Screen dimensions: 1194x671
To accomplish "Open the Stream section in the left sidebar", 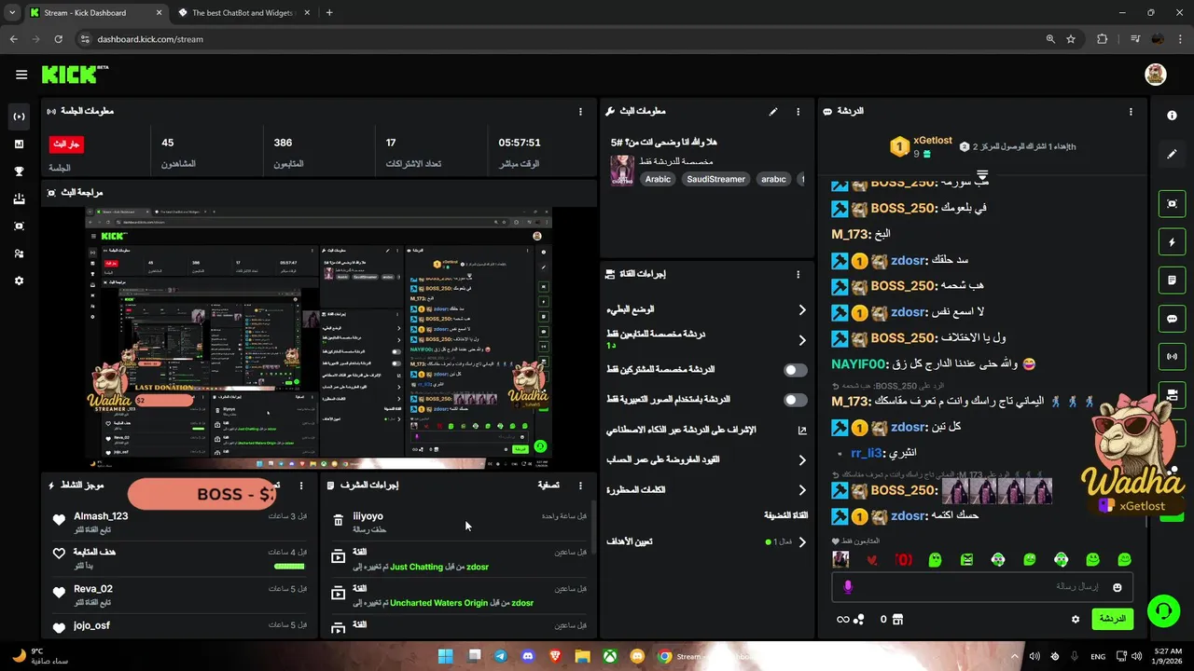I will (20, 116).
